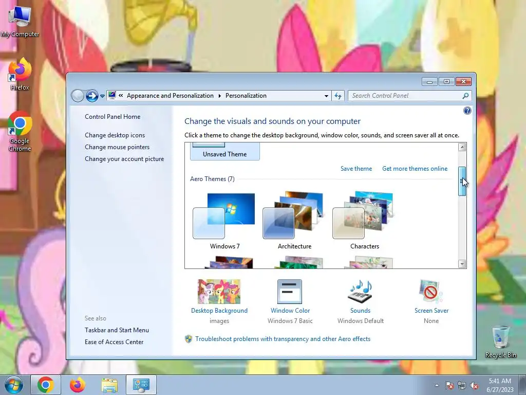Screen dimensions: 526x395
Task: Open the address bar history dropdown
Action: [326, 96]
